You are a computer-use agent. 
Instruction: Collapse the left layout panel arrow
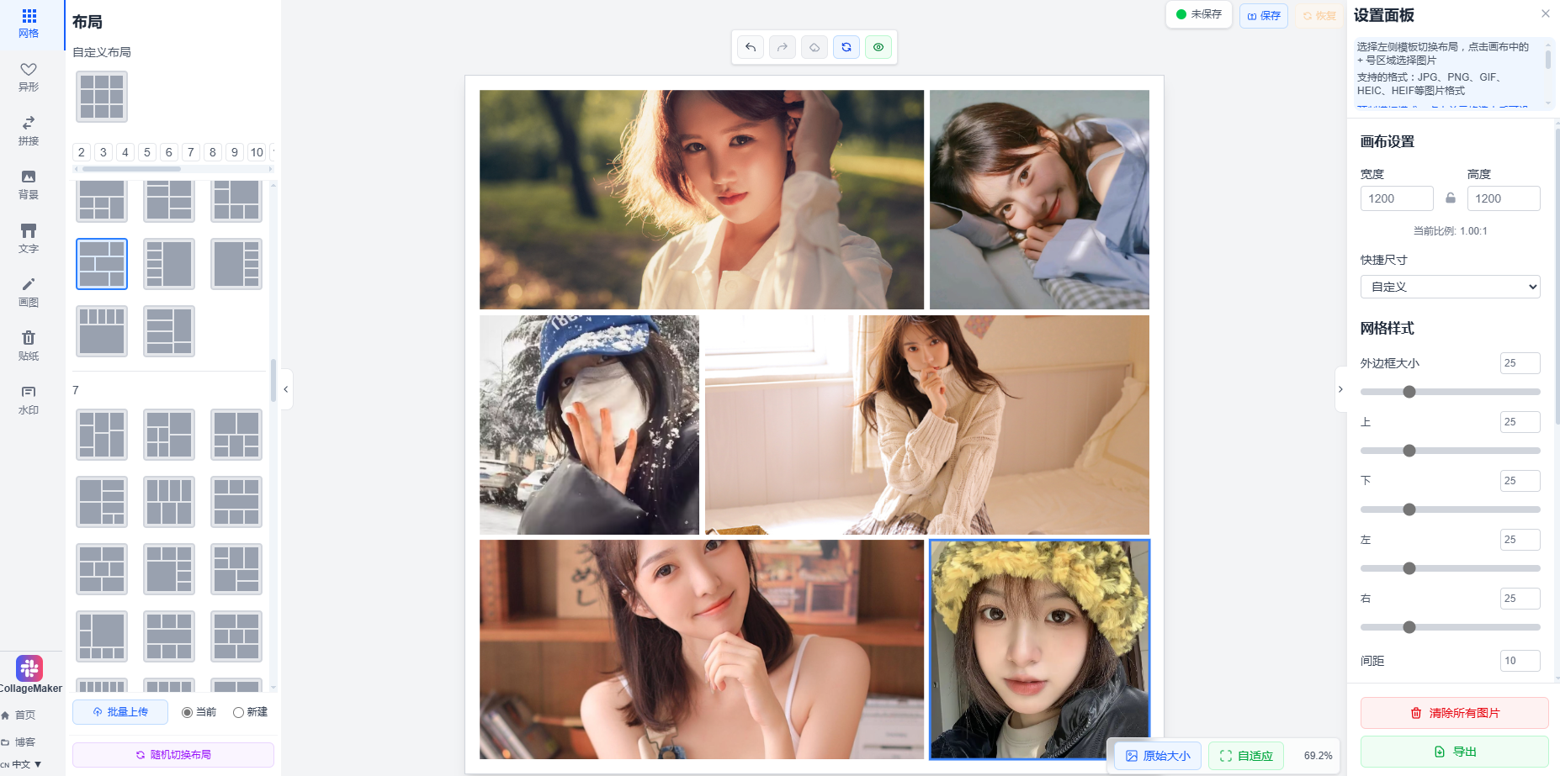pyautogui.click(x=286, y=389)
